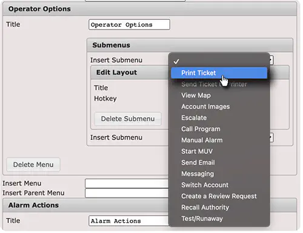
Task: Click the Hotkey label in Edit Layout
Action: coord(105,98)
